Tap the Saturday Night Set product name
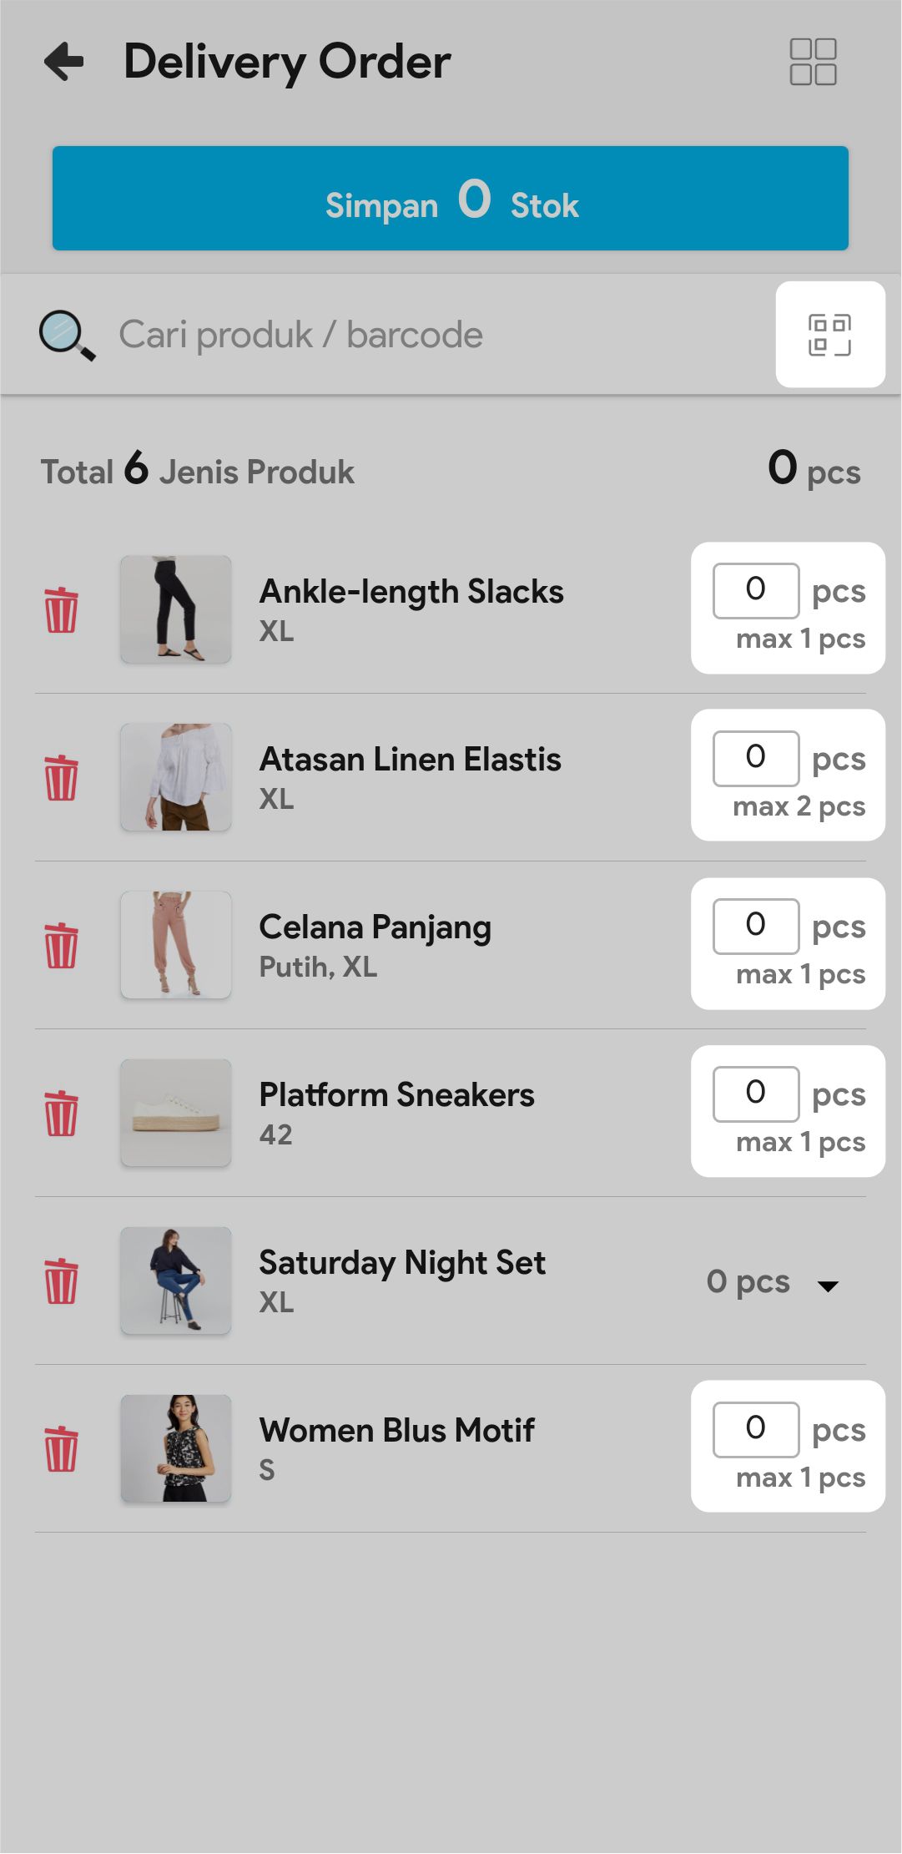902x1854 pixels. [x=402, y=1263]
